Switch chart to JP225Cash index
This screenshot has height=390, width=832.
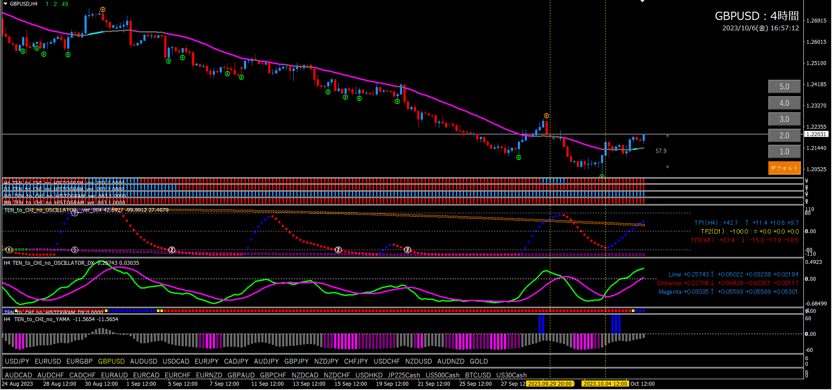[404, 375]
